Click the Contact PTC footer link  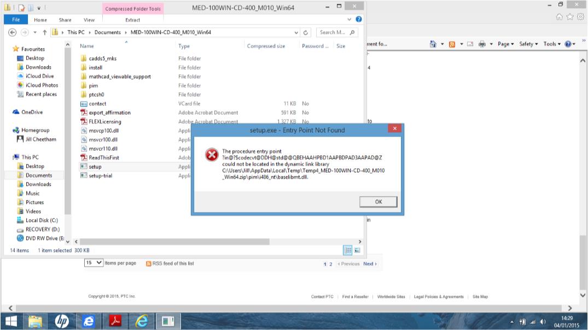pos(322,297)
